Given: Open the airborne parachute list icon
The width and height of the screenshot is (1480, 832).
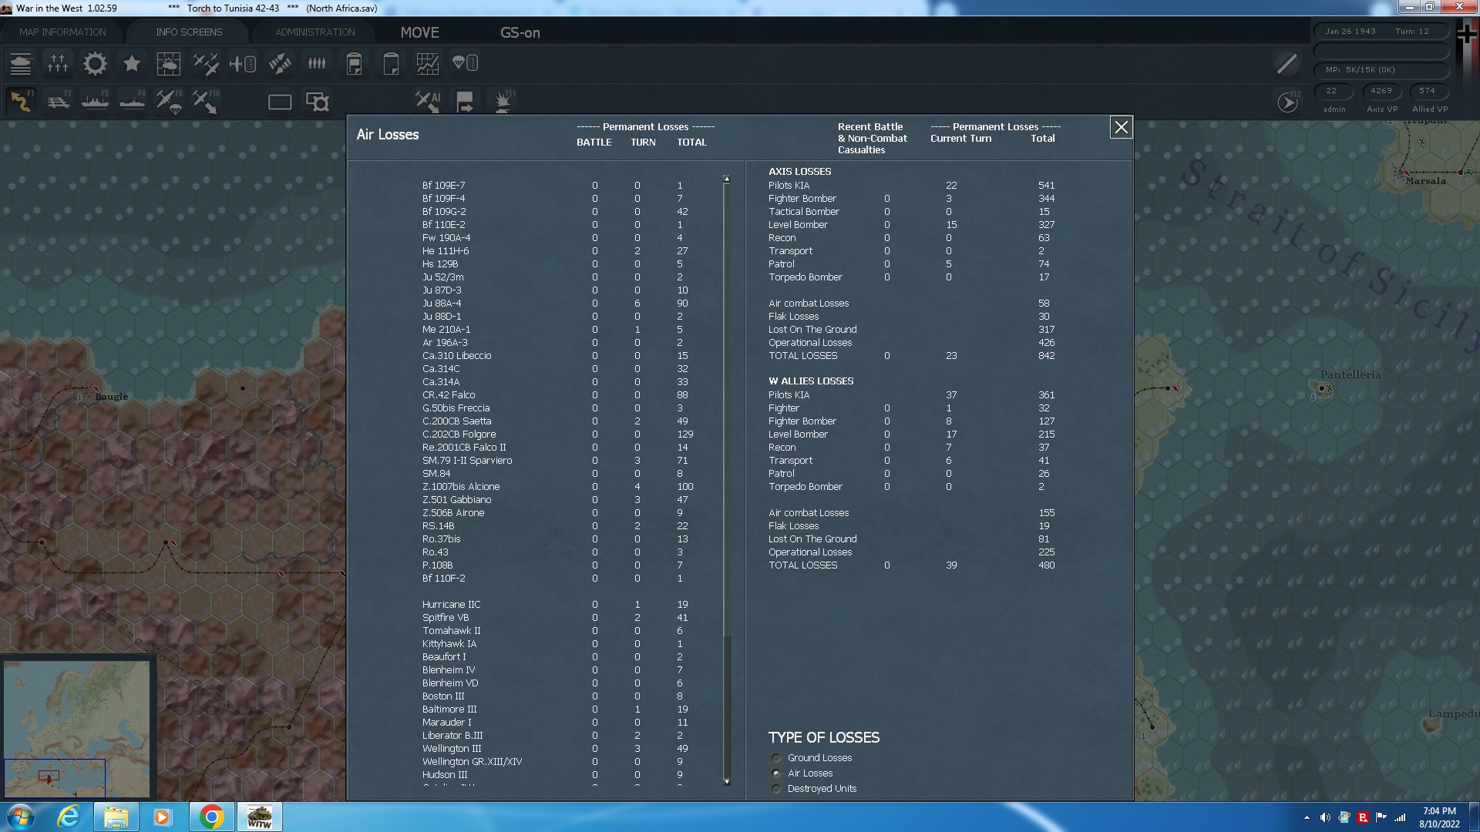Looking at the screenshot, I should click(x=465, y=63).
